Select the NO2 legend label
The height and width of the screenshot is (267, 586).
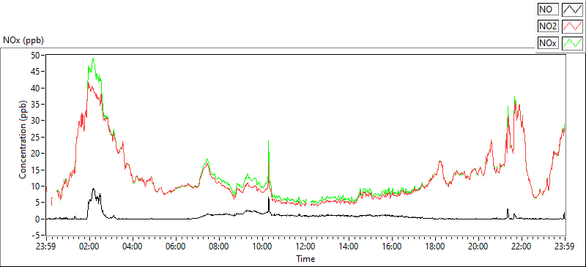(548, 26)
